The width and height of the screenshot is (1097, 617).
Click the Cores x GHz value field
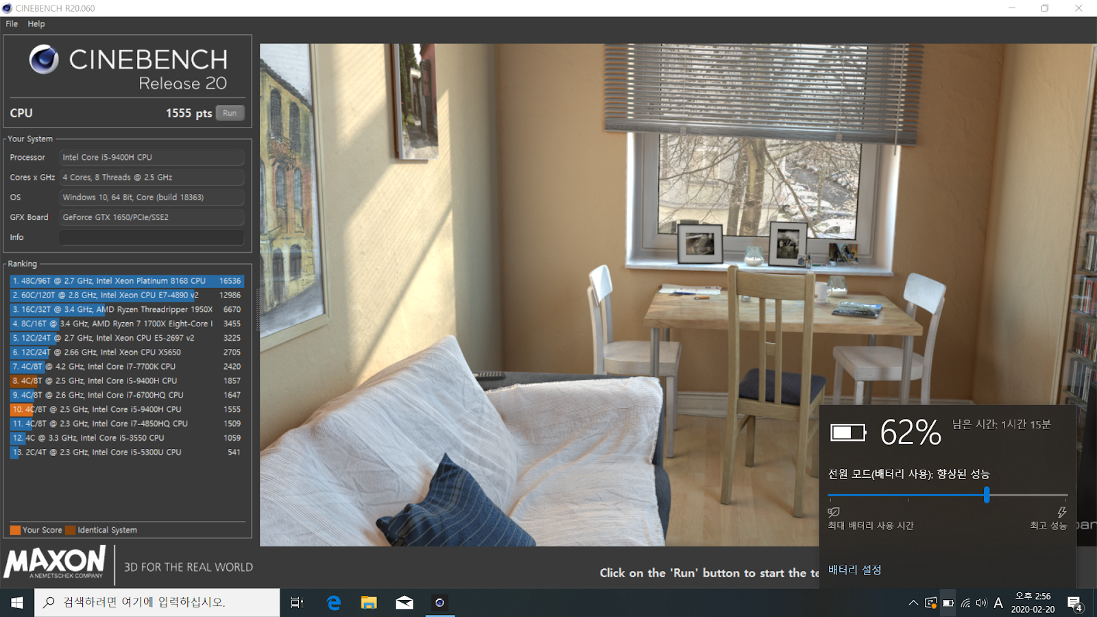click(x=151, y=177)
